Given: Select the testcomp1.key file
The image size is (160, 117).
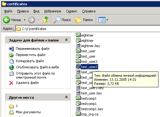Looking at the screenshot, I should [89, 109].
